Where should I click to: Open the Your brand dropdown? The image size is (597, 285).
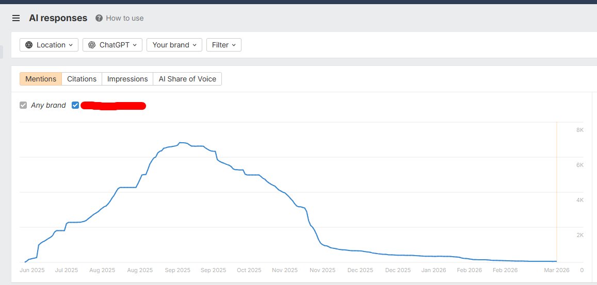[x=174, y=45]
